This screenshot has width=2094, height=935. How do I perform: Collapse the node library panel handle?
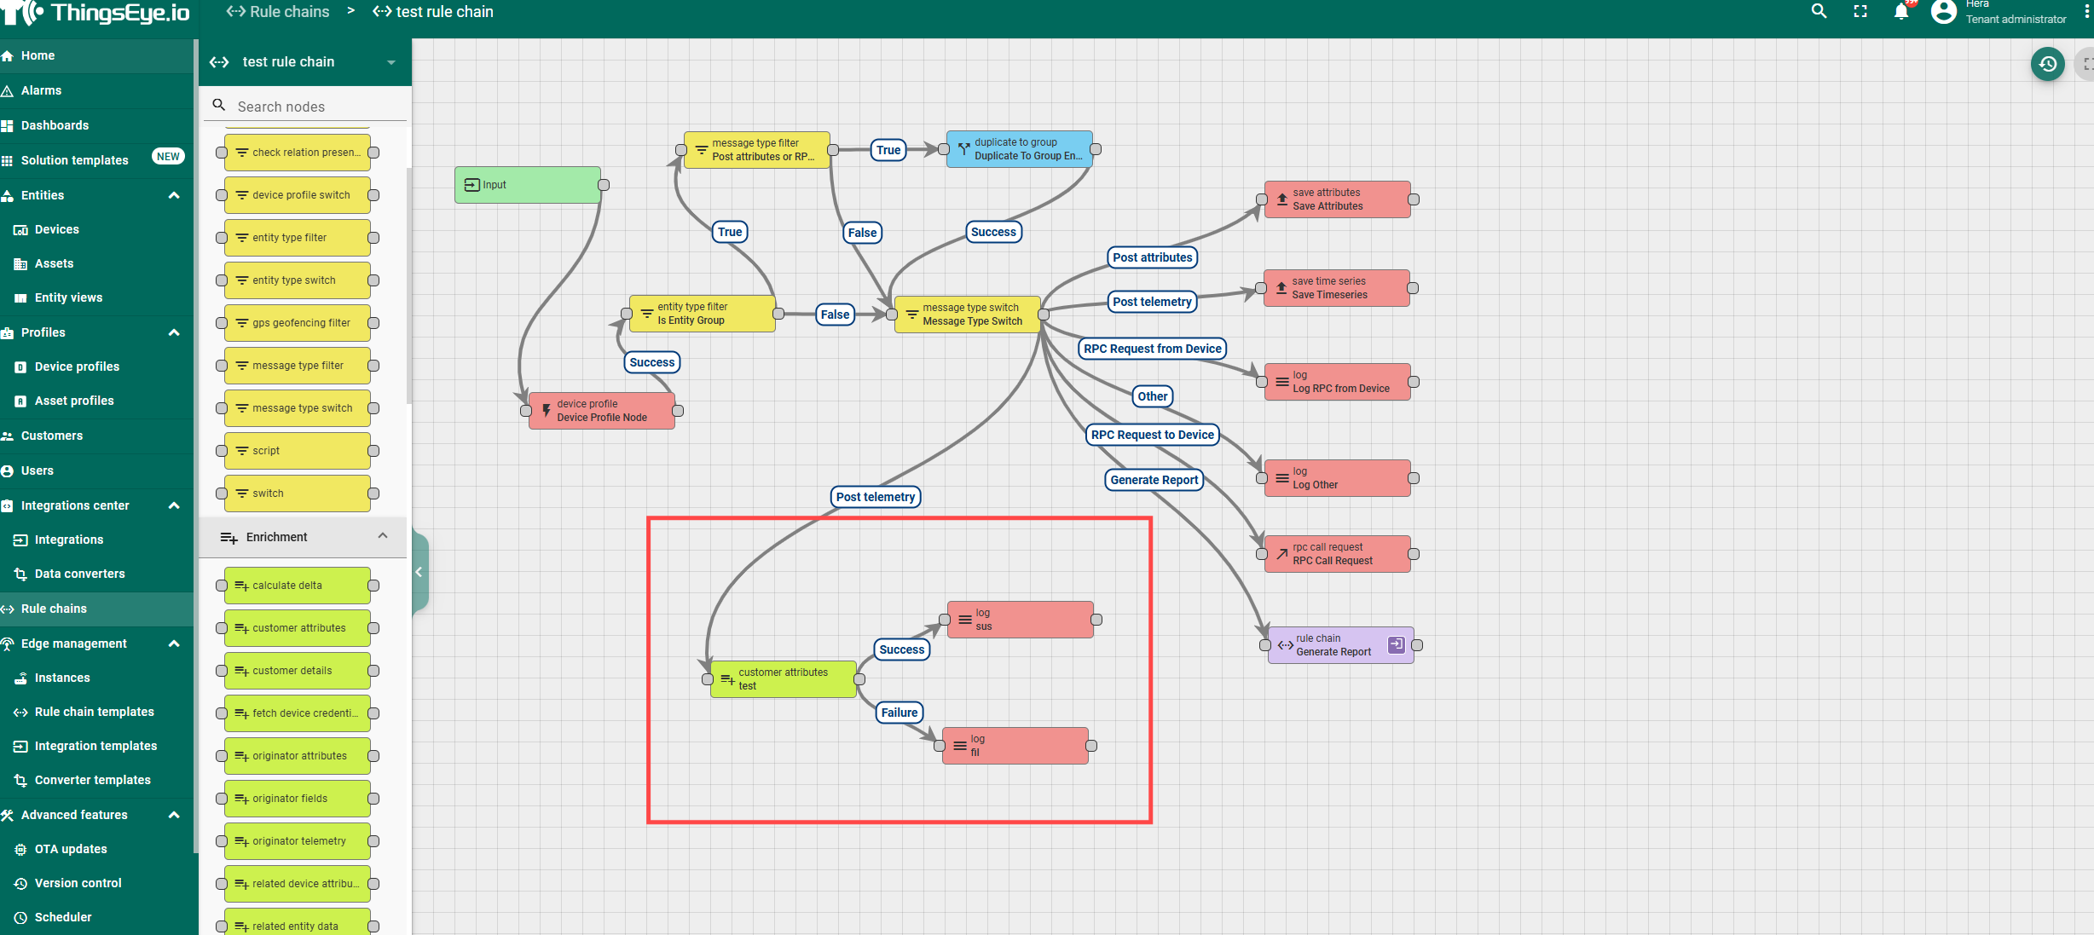(419, 572)
